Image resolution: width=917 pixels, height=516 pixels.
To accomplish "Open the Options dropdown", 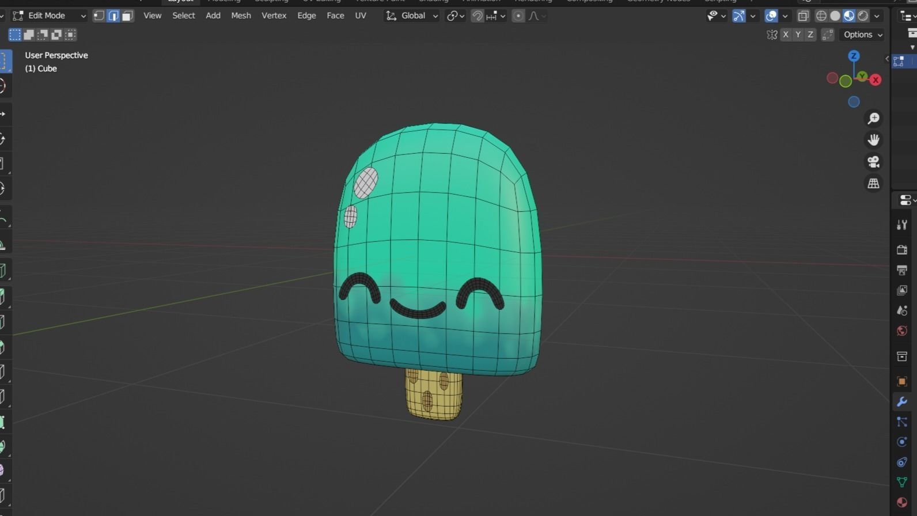I will coord(862,35).
